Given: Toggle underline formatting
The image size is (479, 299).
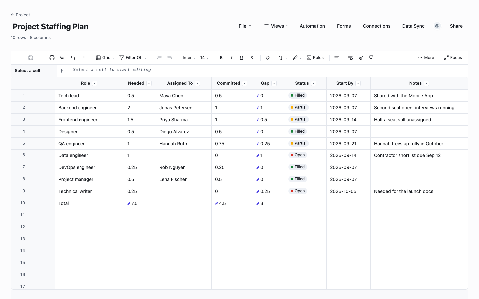Looking at the screenshot, I should pyautogui.click(x=241, y=58).
